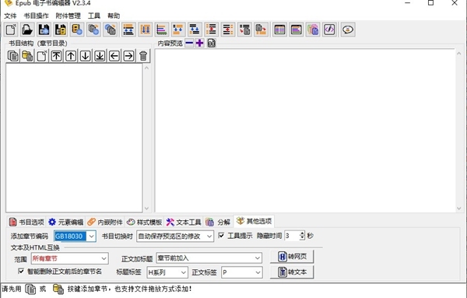
Task: Decrease 隐藏时间 with the spinner down arrow
Action: [x=302, y=238]
